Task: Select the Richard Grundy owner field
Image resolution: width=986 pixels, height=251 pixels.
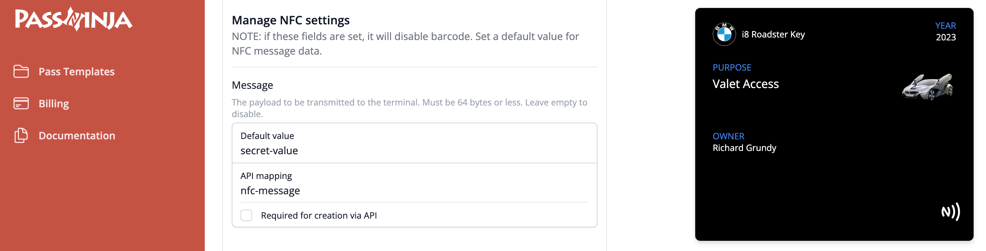Action: 744,148
